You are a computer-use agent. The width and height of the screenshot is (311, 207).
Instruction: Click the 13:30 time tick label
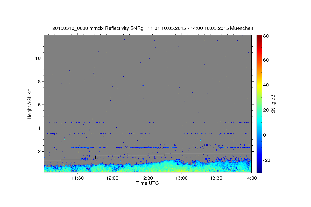(x=216, y=178)
